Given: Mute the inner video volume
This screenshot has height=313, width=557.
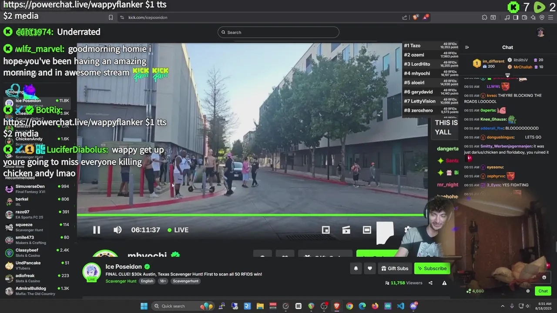Looking at the screenshot, I should click(x=117, y=230).
